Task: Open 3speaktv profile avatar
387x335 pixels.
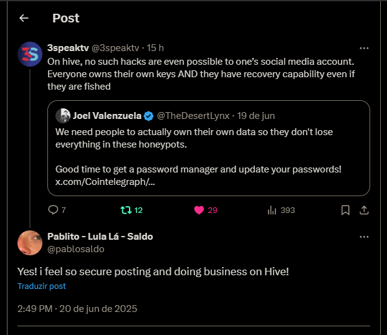Action: click(30, 54)
